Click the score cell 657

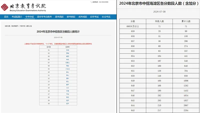(x=133, y=41)
